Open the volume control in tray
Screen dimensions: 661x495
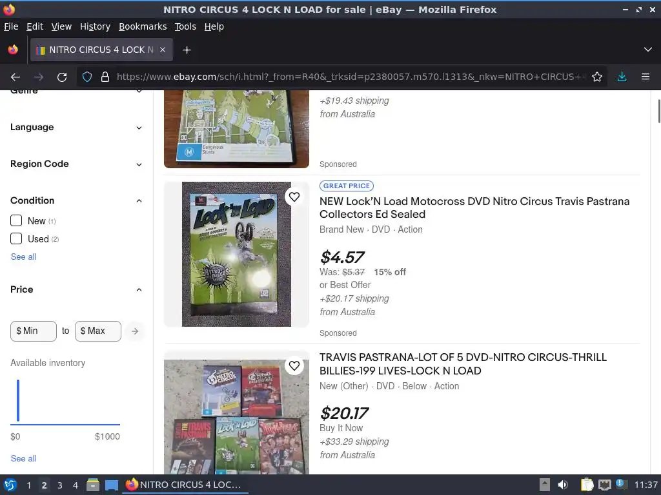563,485
